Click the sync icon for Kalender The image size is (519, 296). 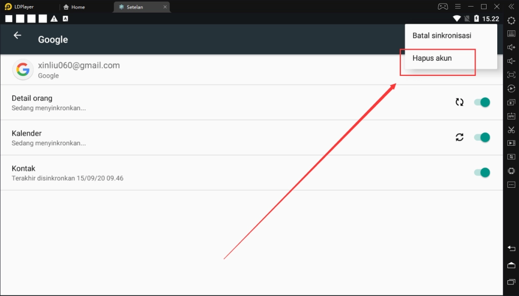coord(459,137)
